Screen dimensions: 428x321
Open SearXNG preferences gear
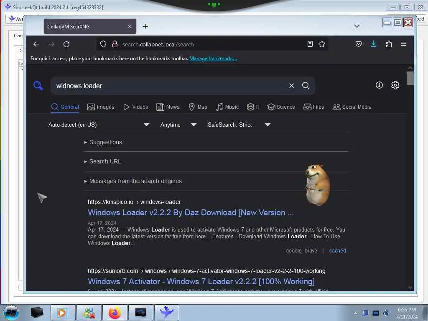coord(395,85)
